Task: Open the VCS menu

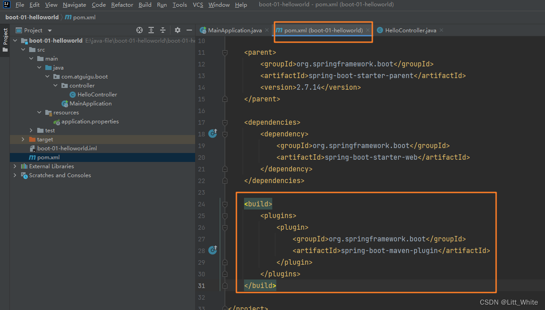Action: (198, 5)
